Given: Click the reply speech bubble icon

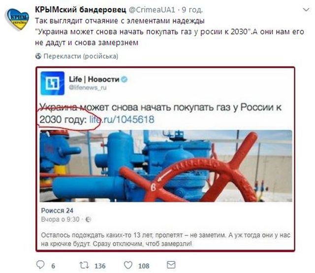Looking at the screenshot, I should [x=40, y=265].
